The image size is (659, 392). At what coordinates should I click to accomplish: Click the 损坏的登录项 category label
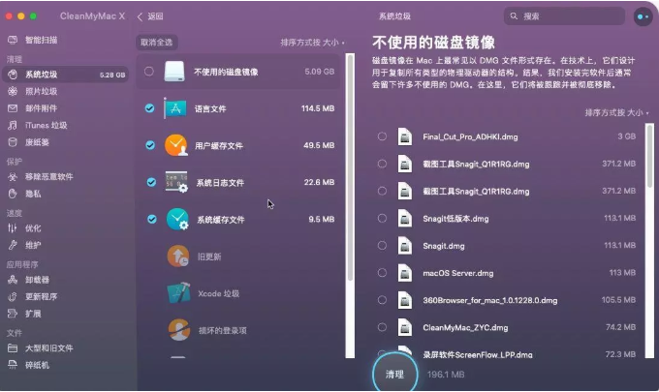[x=222, y=330]
